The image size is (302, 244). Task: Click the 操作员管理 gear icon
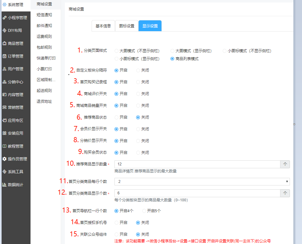pyautogui.click(x=4, y=159)
